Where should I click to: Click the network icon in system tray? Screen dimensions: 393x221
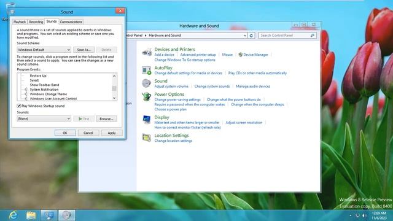[357, 215]
